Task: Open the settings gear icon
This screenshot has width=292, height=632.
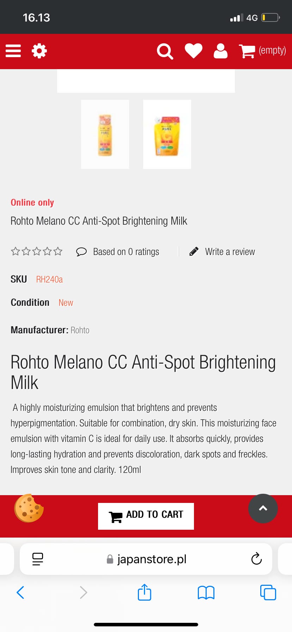Action: point(39,51)
